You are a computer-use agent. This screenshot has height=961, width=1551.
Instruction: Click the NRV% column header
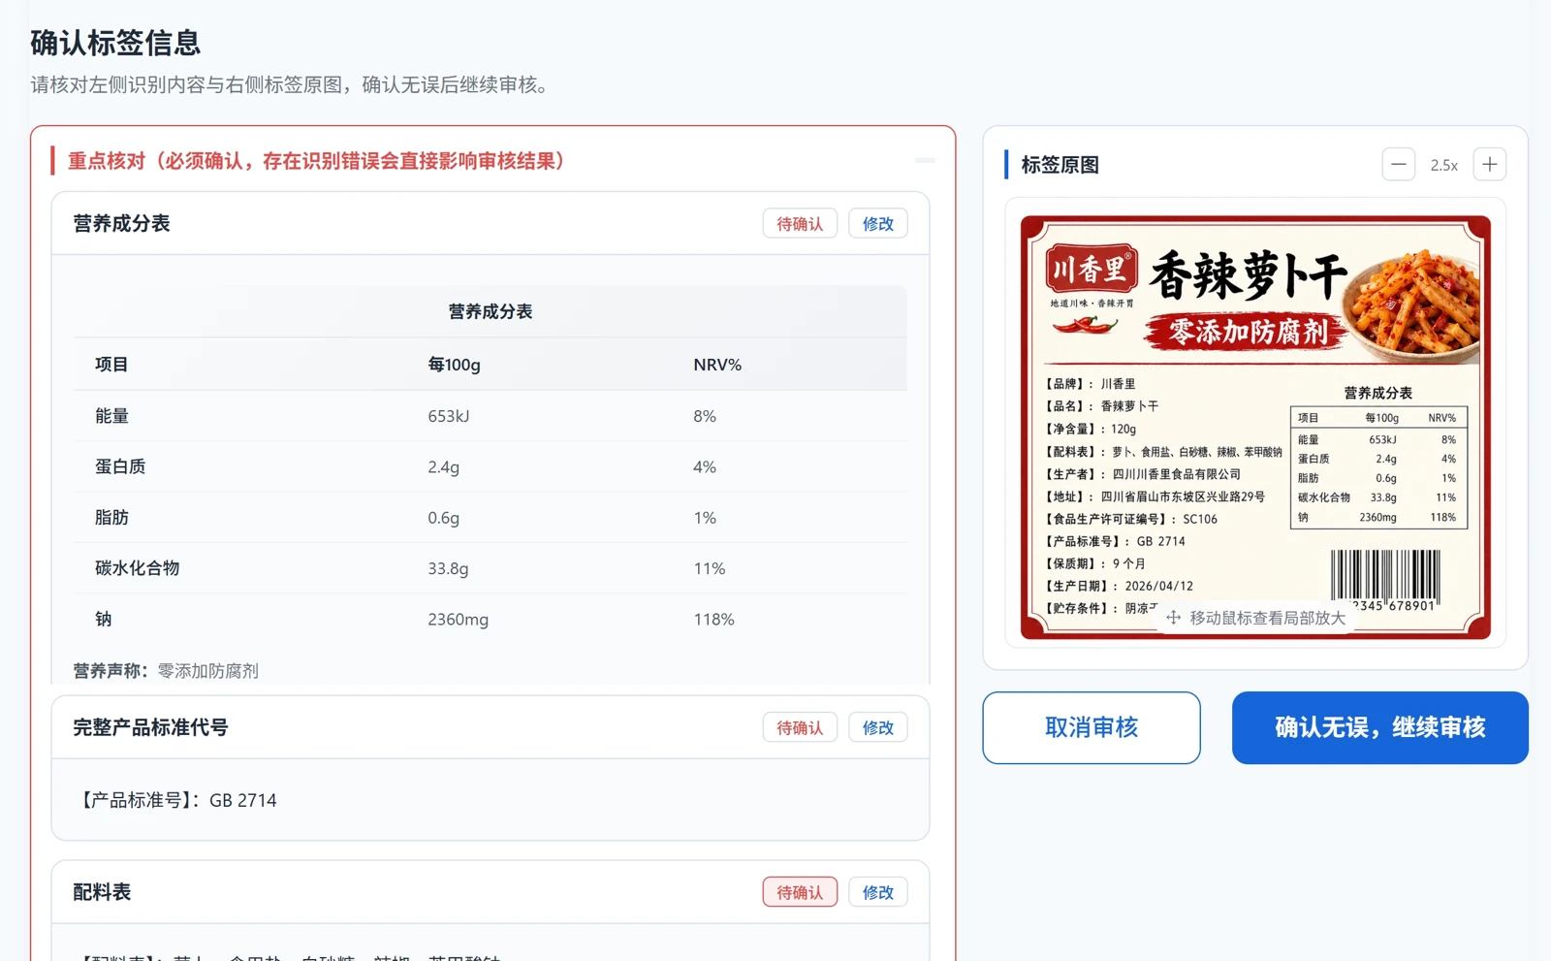coord(717,365)
